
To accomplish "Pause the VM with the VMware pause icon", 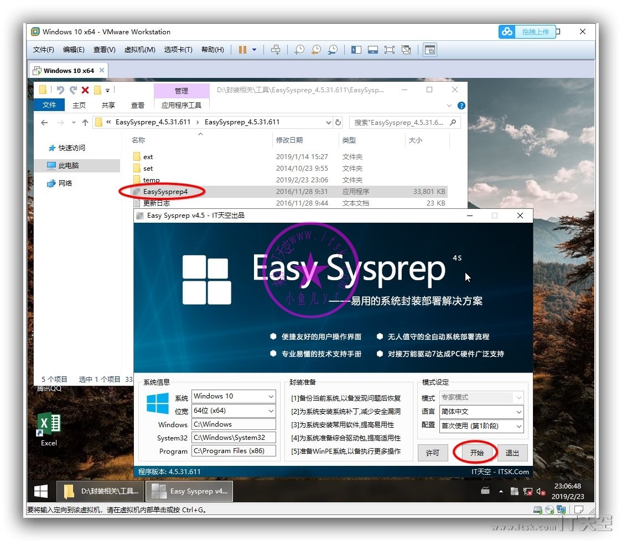I will pyautogui.click(x=242, y=50).
